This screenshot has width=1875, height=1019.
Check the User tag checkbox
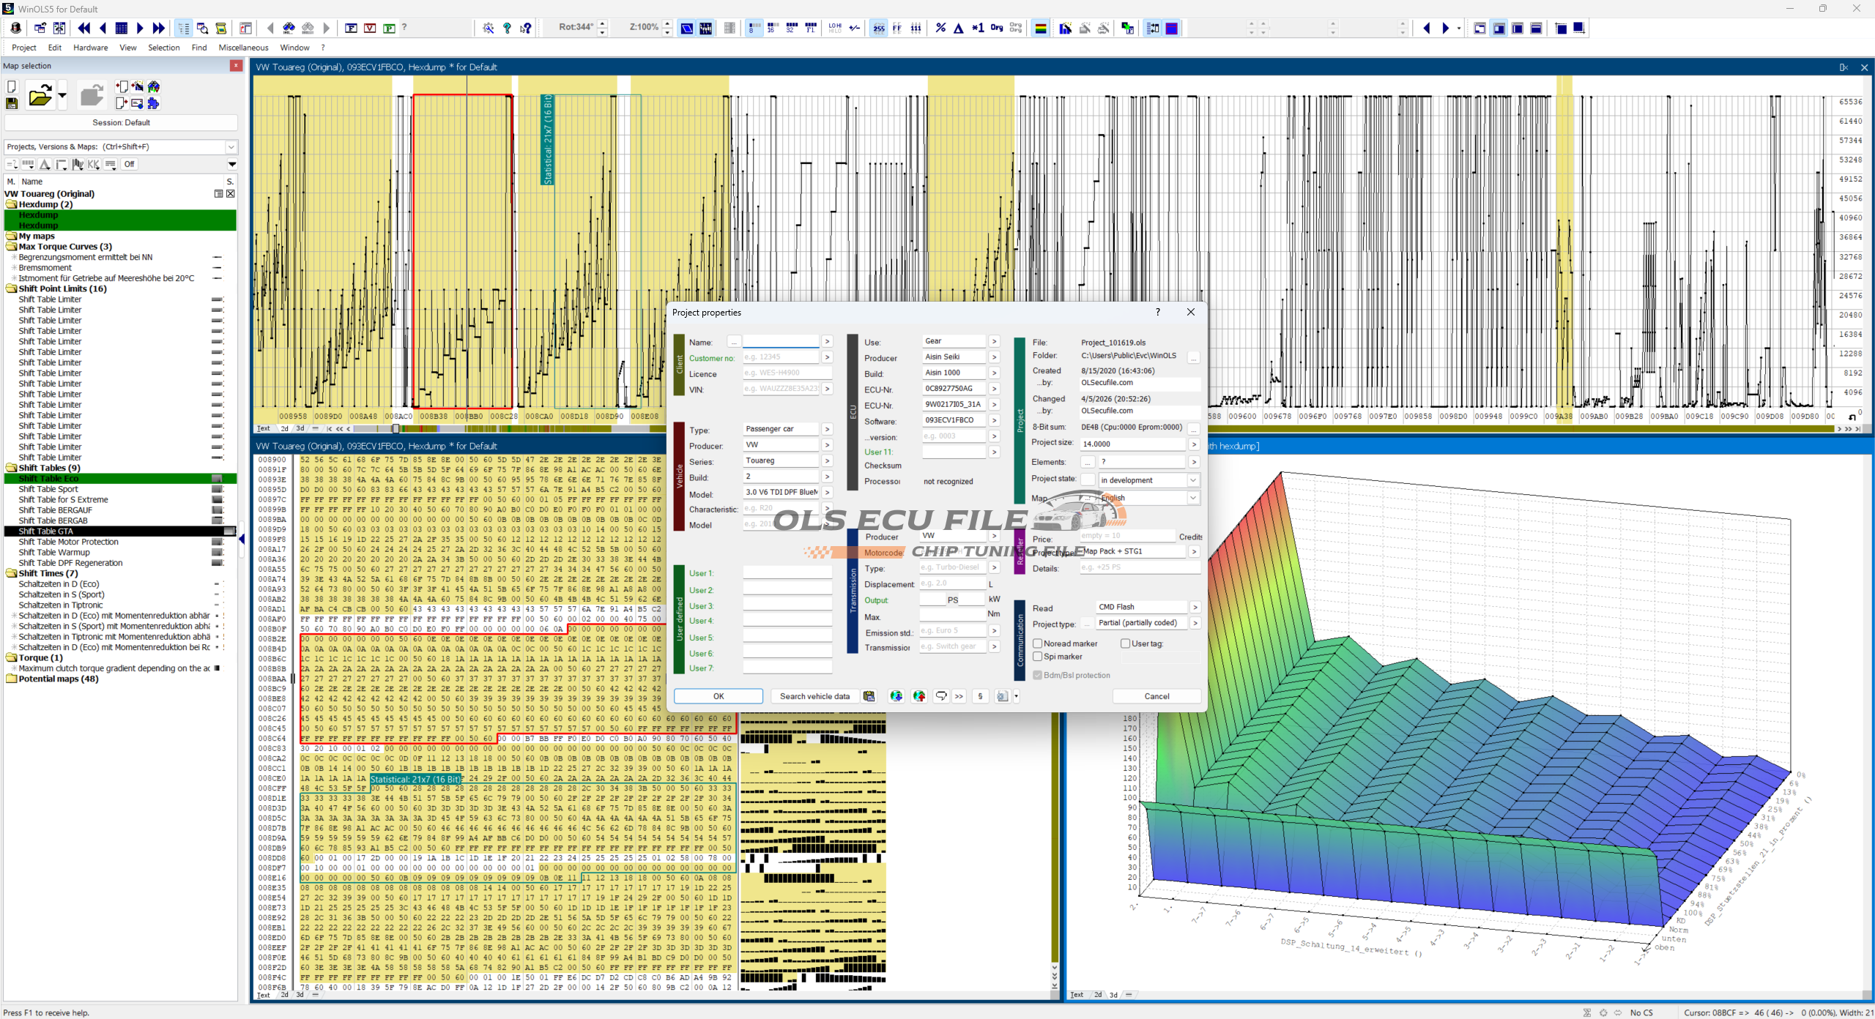coord(1126,643)
